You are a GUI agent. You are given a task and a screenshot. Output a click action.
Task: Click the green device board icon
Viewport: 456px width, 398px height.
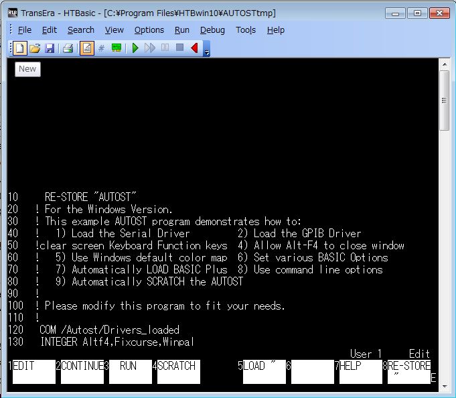click(117, 48)
